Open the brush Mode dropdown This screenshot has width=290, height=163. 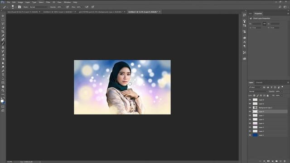(39, 7)
